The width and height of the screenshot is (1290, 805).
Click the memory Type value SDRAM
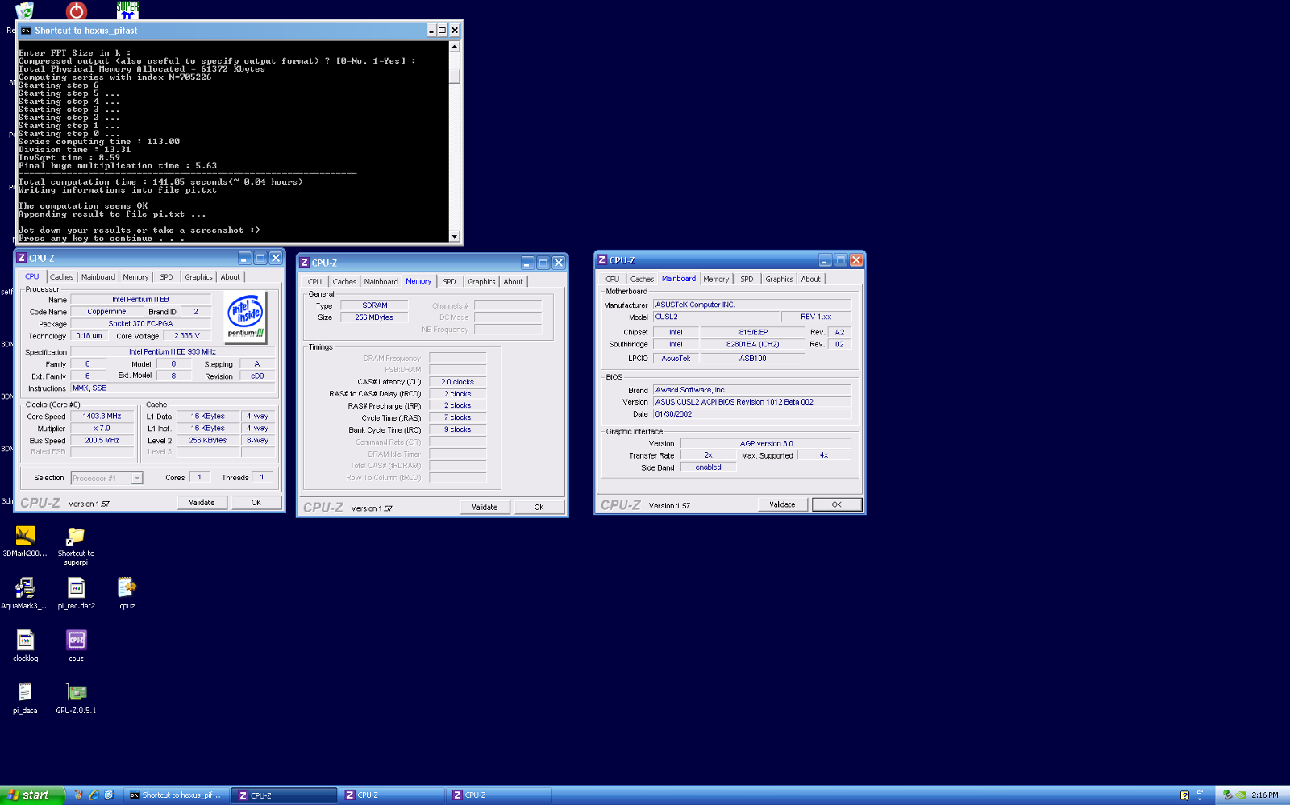point(374,306)
